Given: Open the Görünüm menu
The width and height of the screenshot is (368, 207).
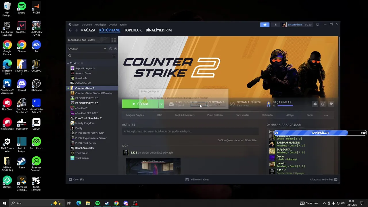Looking at the screenshot, I should point(87,25).
